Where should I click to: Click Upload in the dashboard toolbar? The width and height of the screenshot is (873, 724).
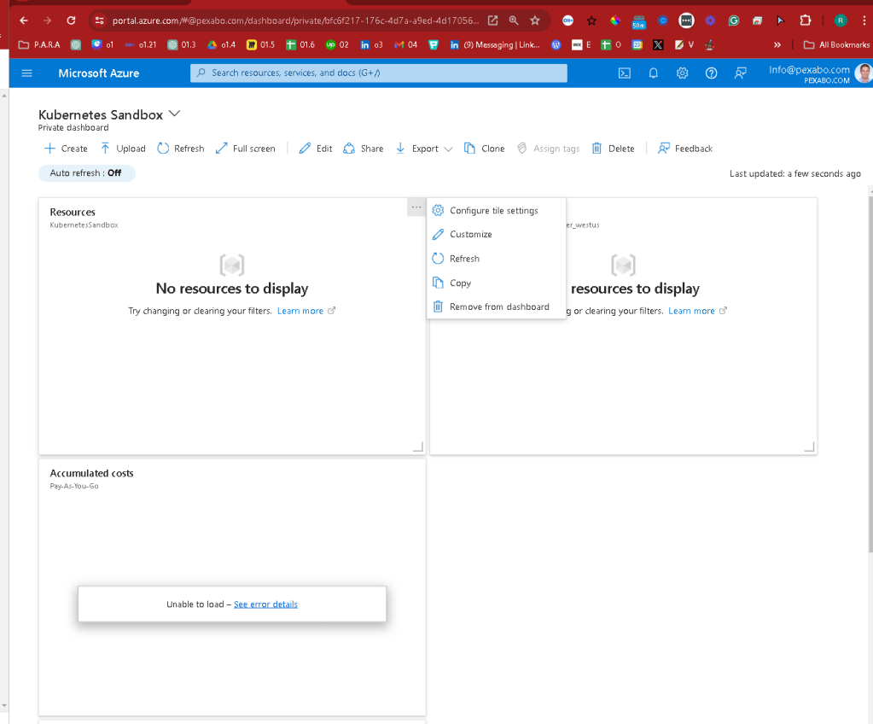click(x=123, y=149)
